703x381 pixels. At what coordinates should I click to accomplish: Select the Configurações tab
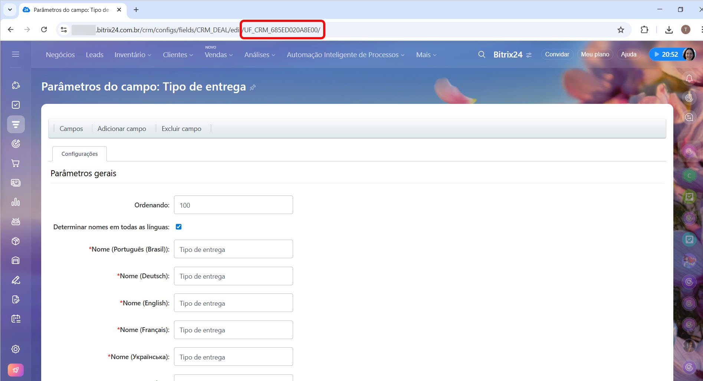point(79,154)
